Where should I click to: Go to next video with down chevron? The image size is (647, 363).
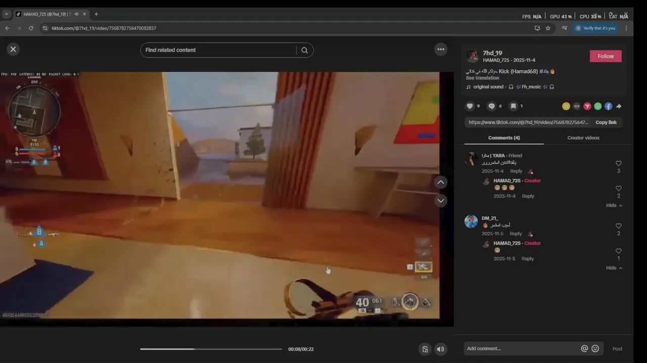coord(441,201)
